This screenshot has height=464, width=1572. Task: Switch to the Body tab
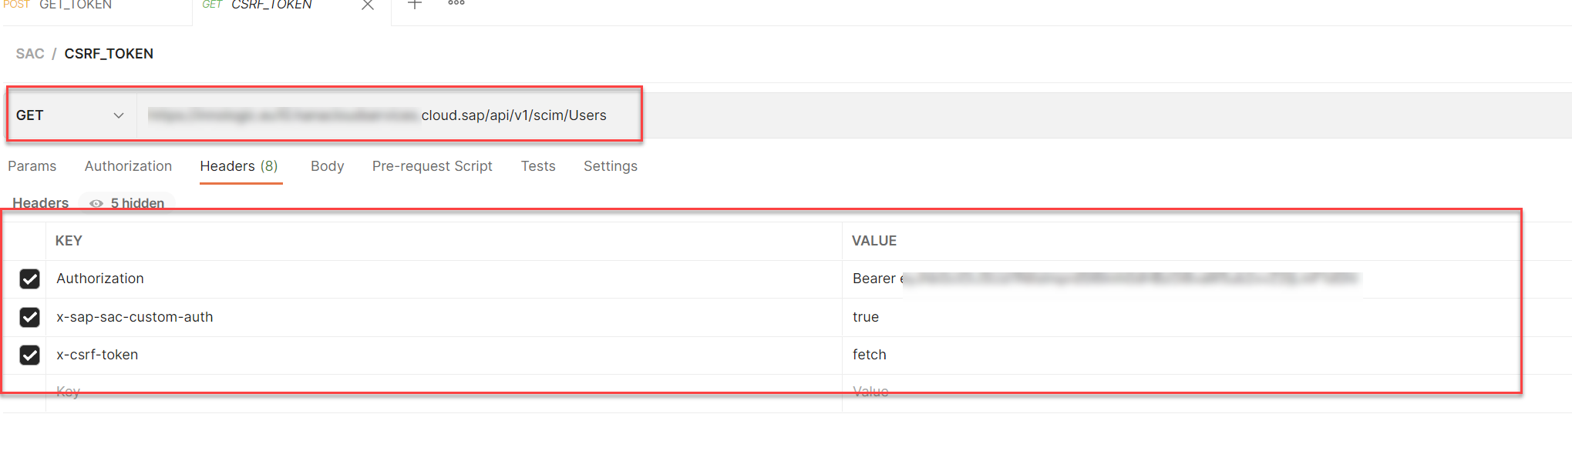tap(327, 166)
